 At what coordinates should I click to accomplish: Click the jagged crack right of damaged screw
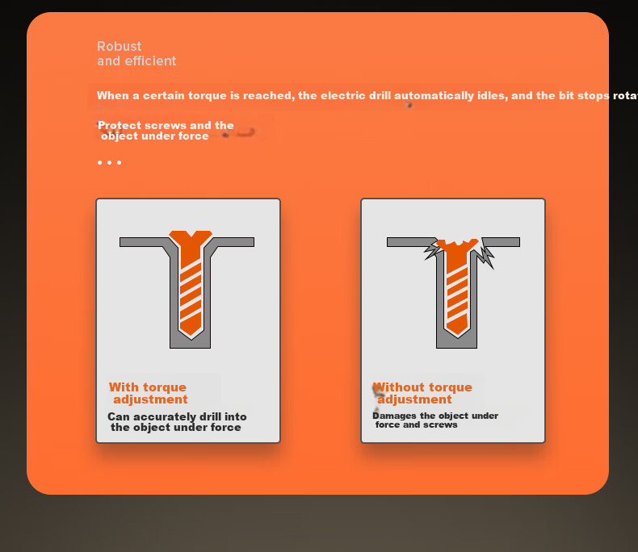[487, 254]
